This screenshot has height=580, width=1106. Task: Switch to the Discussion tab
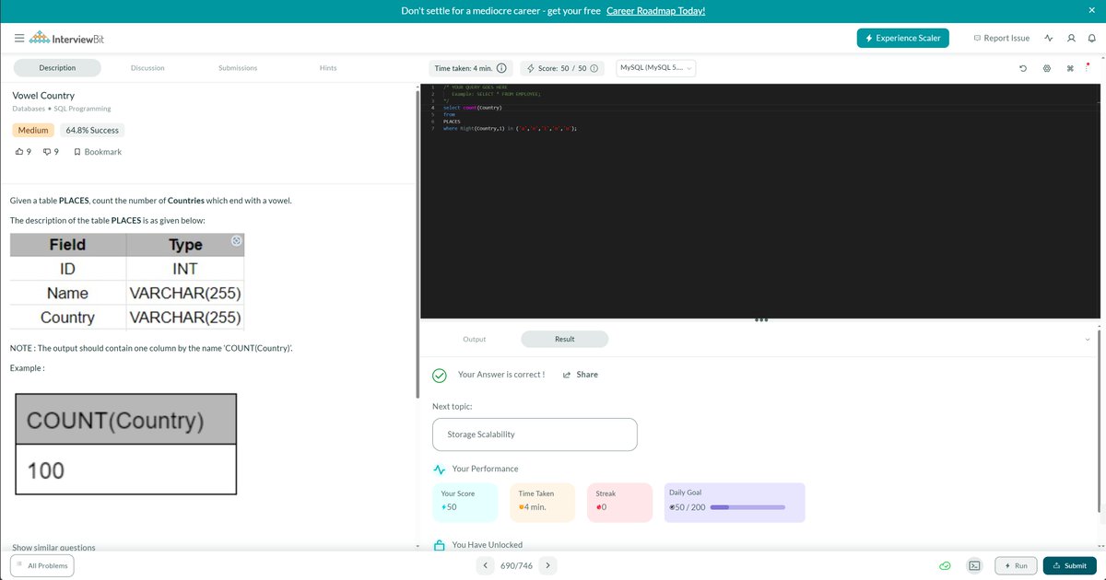pyautogui.click(x=147, y=68)
